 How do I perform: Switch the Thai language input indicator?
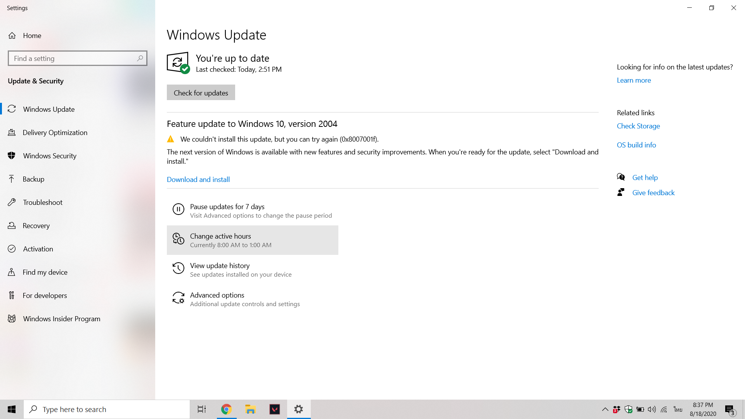coord(678,409)
